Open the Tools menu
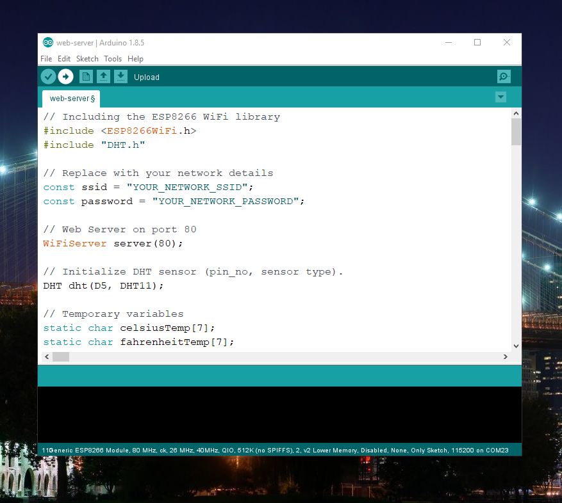The width and height of the screenshot is (562, 503). pyautogui.click(x=113, y=59)
